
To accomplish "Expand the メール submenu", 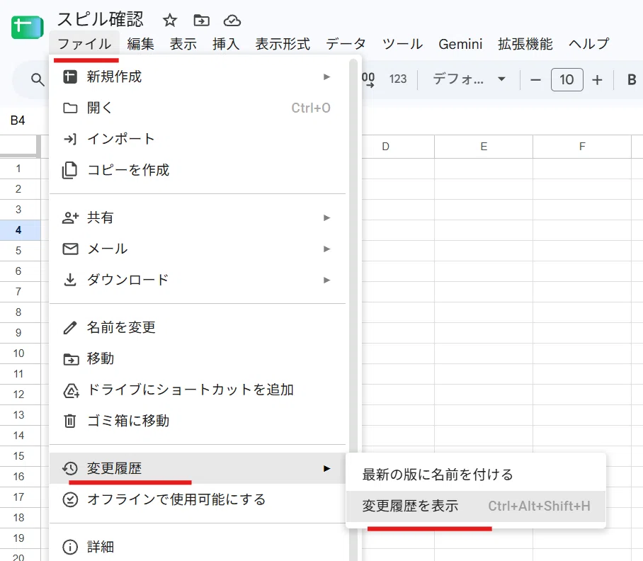I will pos(198,249).
